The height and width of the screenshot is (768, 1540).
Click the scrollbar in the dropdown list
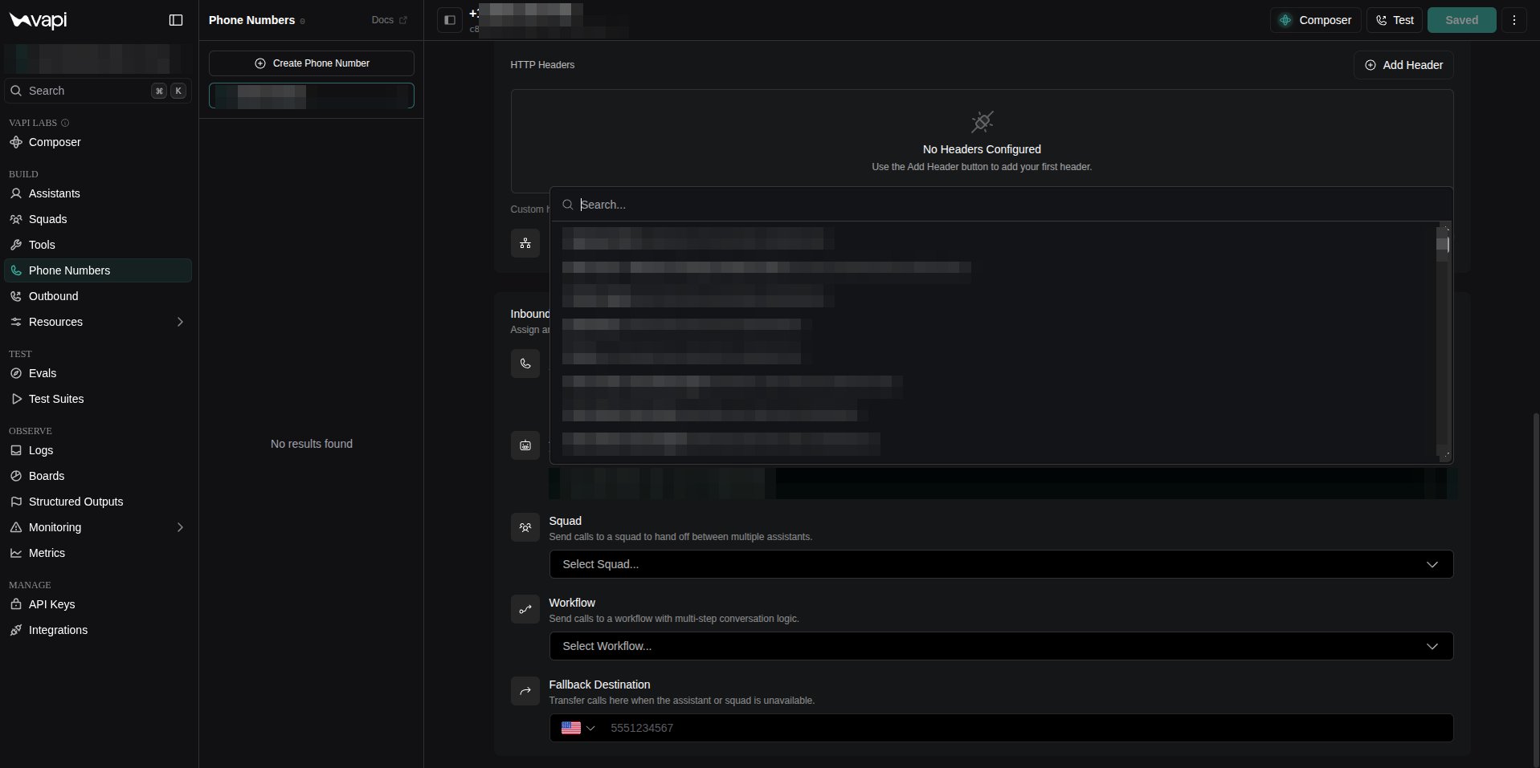[x=1443, y=342]
